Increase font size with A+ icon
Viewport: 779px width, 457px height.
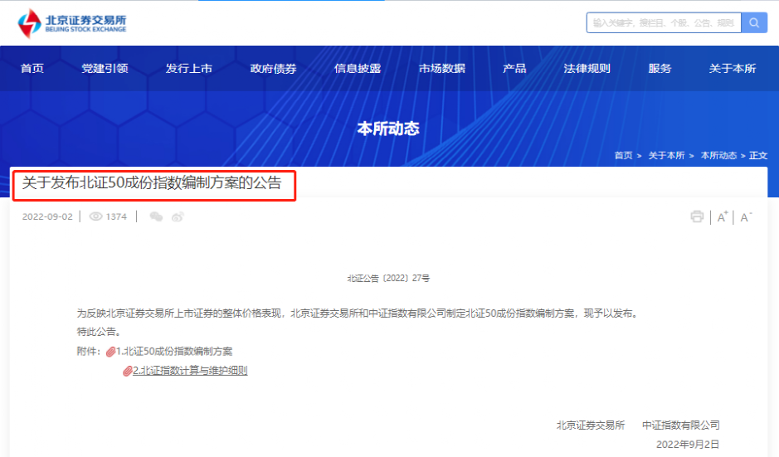click(x=722, y=216)
